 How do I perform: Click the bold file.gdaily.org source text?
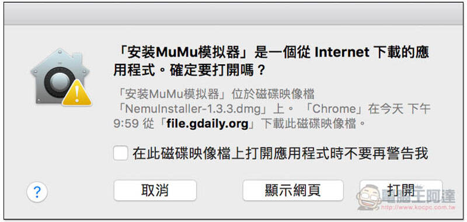(x=207, y=124)
